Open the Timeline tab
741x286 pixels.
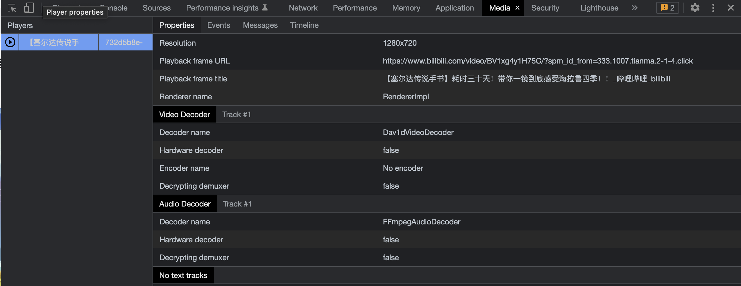[x=304, y=25]
